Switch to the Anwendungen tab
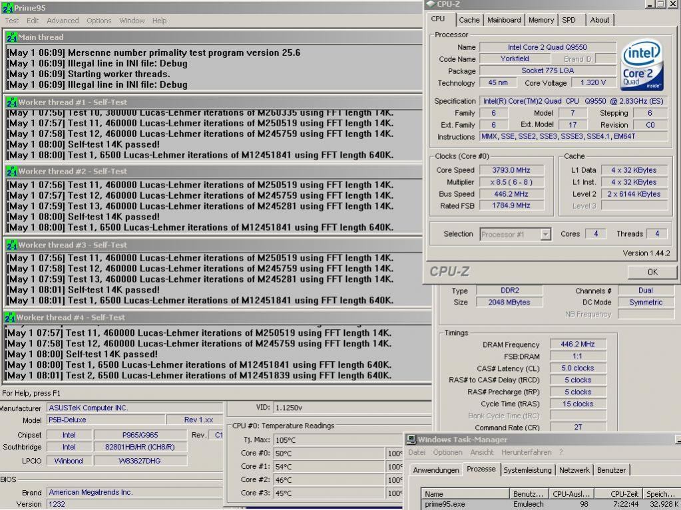 pos(435,470)
